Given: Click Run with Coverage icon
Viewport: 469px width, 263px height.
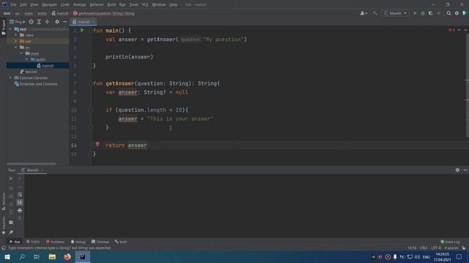Looking at the screenshot, I should [x=431, y=13].
